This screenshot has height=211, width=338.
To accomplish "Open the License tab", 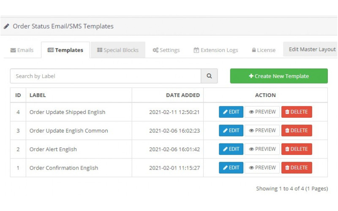I will 264,50.
